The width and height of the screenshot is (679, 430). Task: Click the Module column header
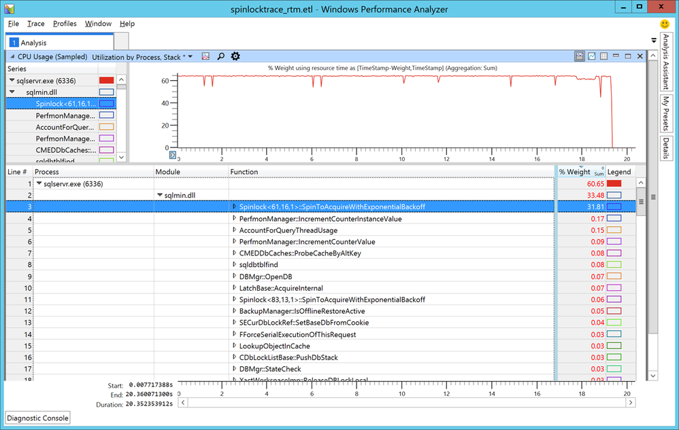191,172
